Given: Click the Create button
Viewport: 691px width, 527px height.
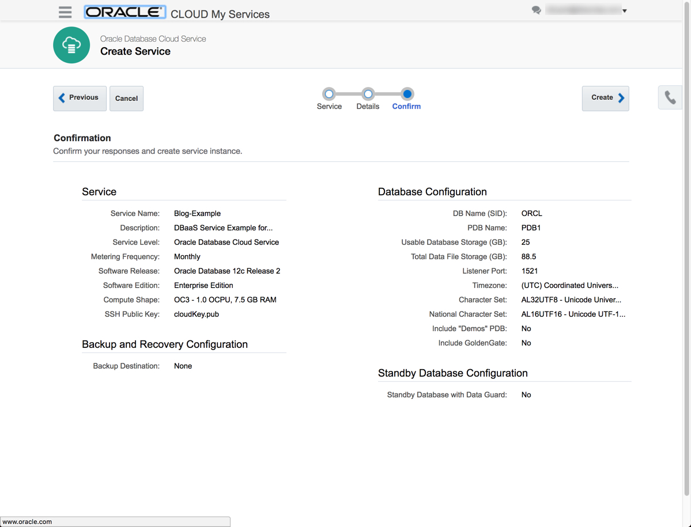Looking at the screenshot, I should coord(606,98).
